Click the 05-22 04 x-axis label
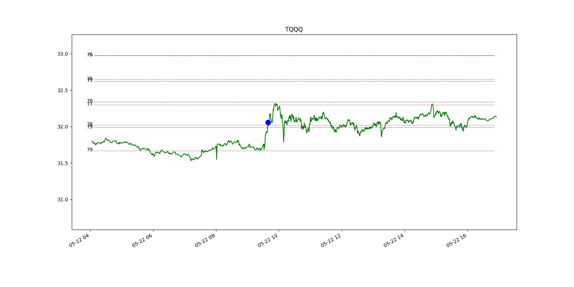Viewport: 574px width, 287px height. [x=79, y=240]
